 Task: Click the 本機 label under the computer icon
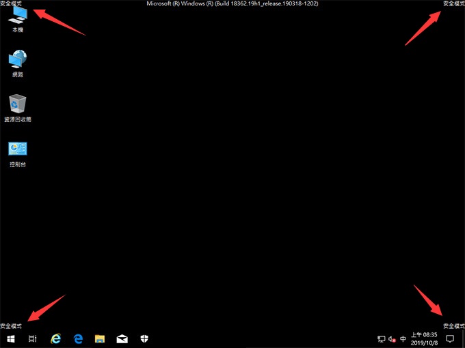[18, 31]
